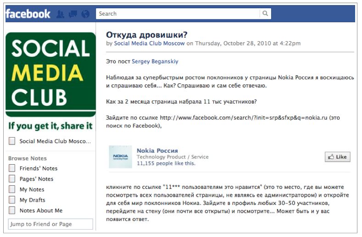
Task: Click the note title Откуда дровишки?
Action: coord(147,35)
